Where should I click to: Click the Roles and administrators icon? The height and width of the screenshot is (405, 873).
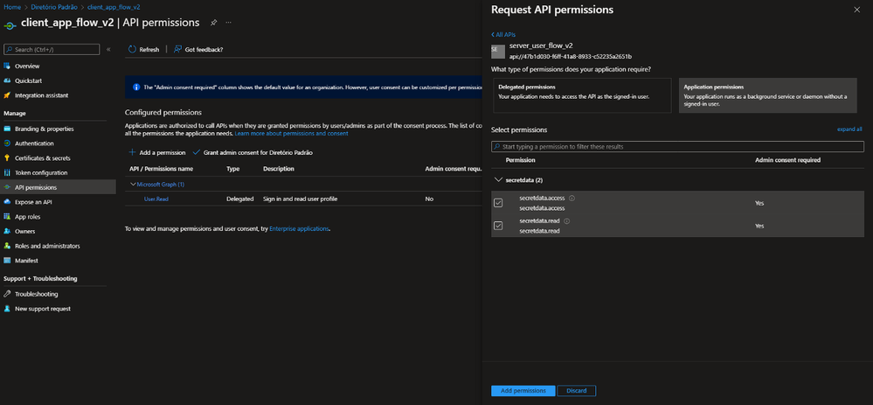click(7, 246)
